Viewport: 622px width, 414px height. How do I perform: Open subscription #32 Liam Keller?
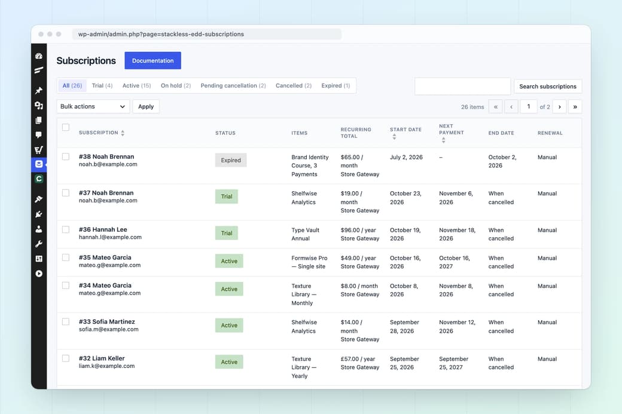(102, 358)
